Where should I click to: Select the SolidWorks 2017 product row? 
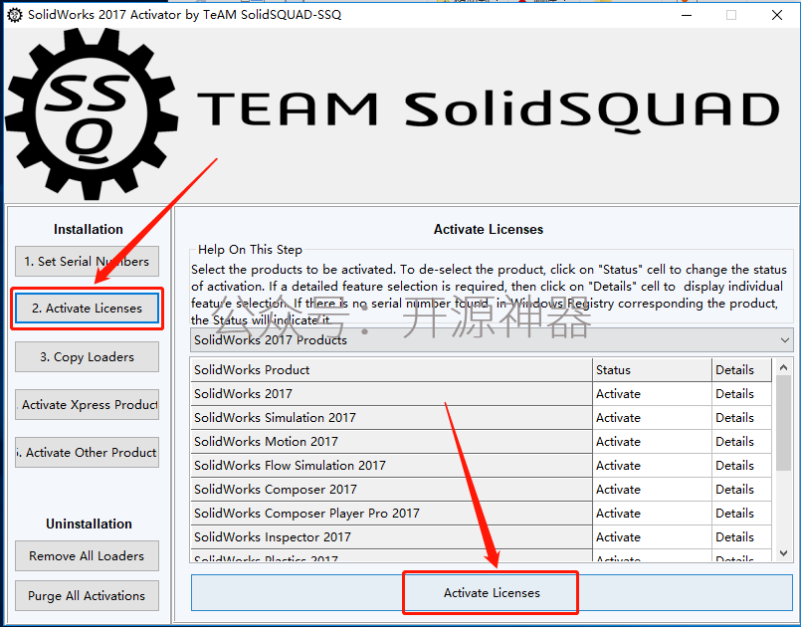click(391, 394)
